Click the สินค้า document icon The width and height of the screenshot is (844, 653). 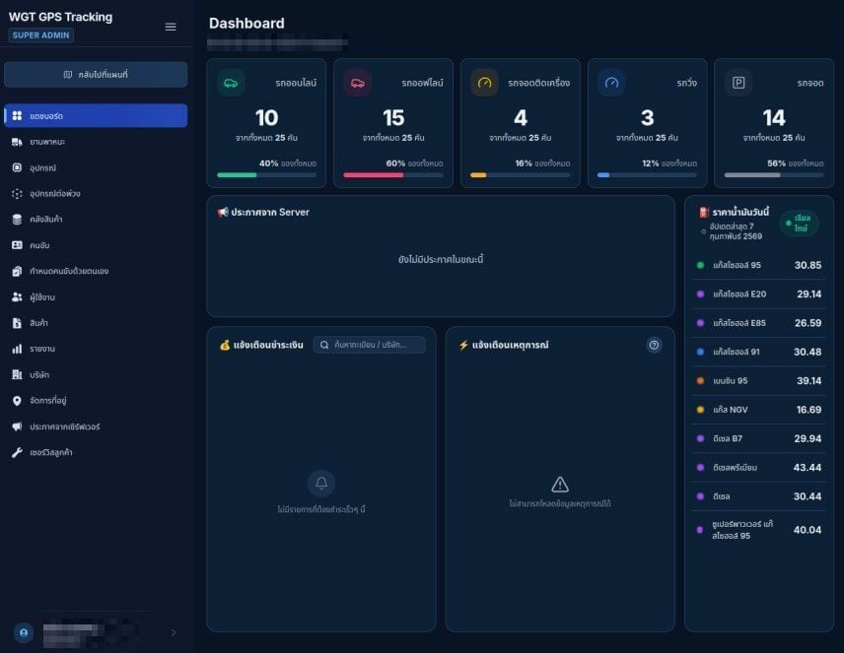tap(17, 323)
